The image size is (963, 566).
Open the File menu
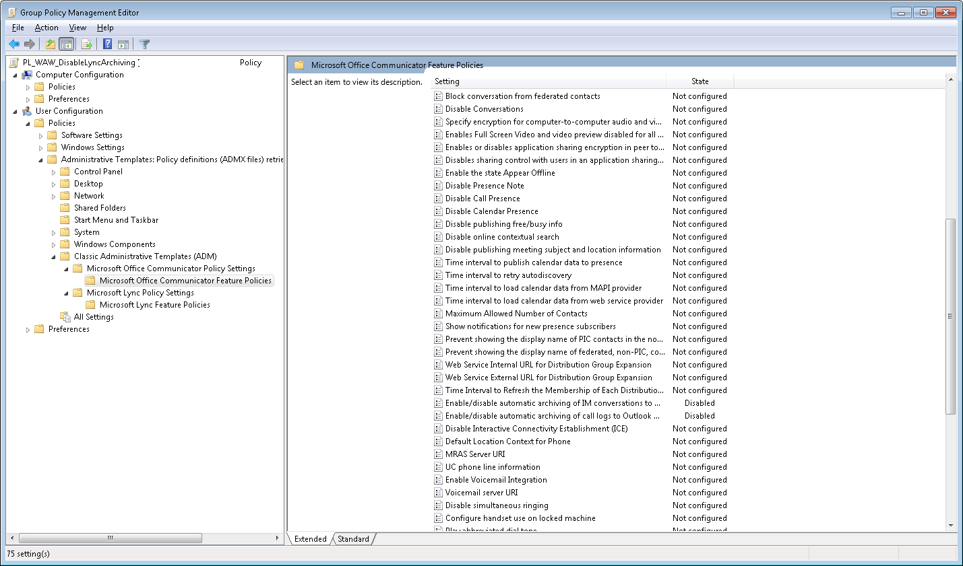pos(18,28)
